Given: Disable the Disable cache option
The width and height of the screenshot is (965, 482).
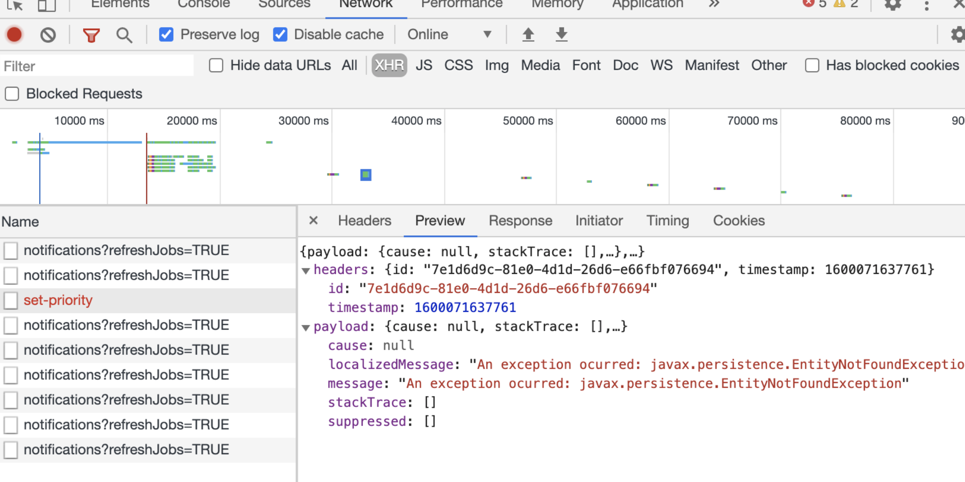Looking at the screenshot, I should click(x=280, y=34).
